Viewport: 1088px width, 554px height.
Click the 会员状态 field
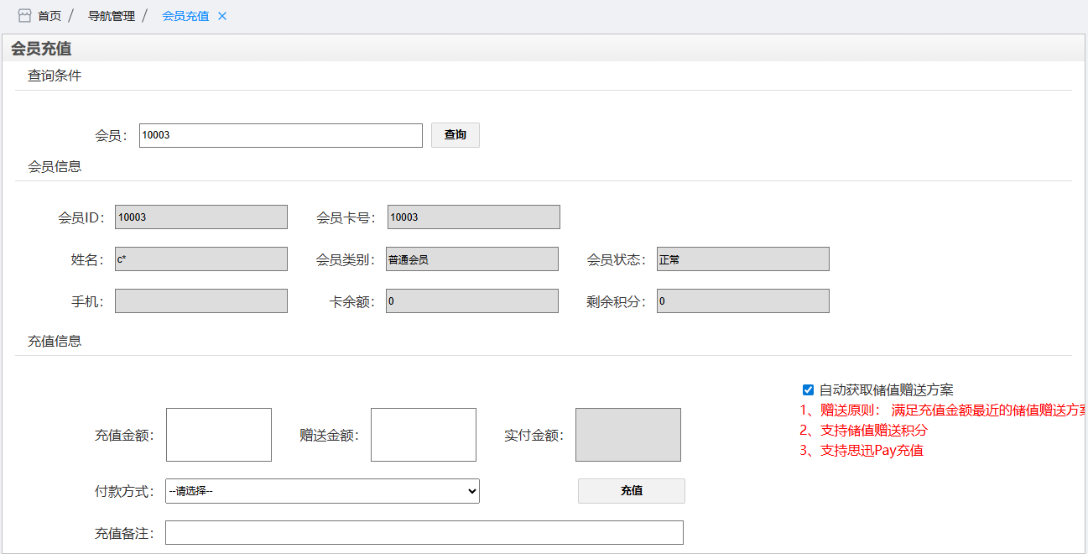click(x=743, y=259)
